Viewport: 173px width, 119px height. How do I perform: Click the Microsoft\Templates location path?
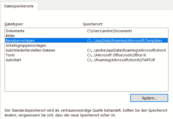(x=125, y=40)
